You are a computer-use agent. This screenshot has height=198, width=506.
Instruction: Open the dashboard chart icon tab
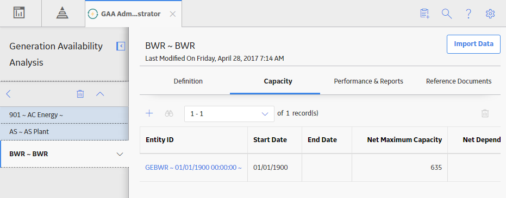coord(19,13)
